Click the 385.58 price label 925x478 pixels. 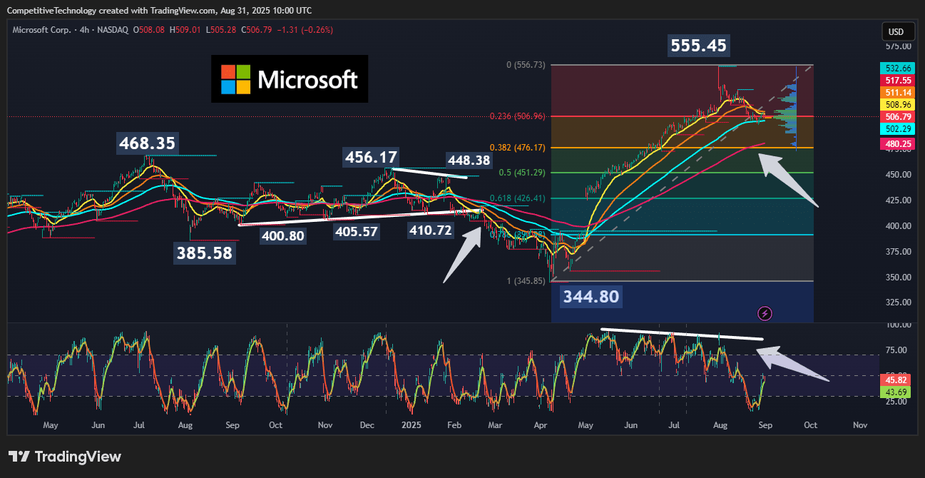coord(205,253)
